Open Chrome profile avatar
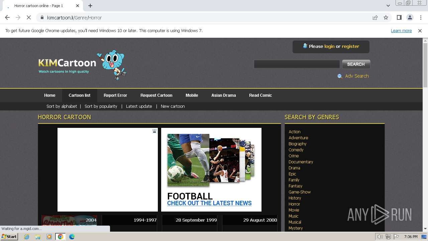 click(x=410, y=17)
